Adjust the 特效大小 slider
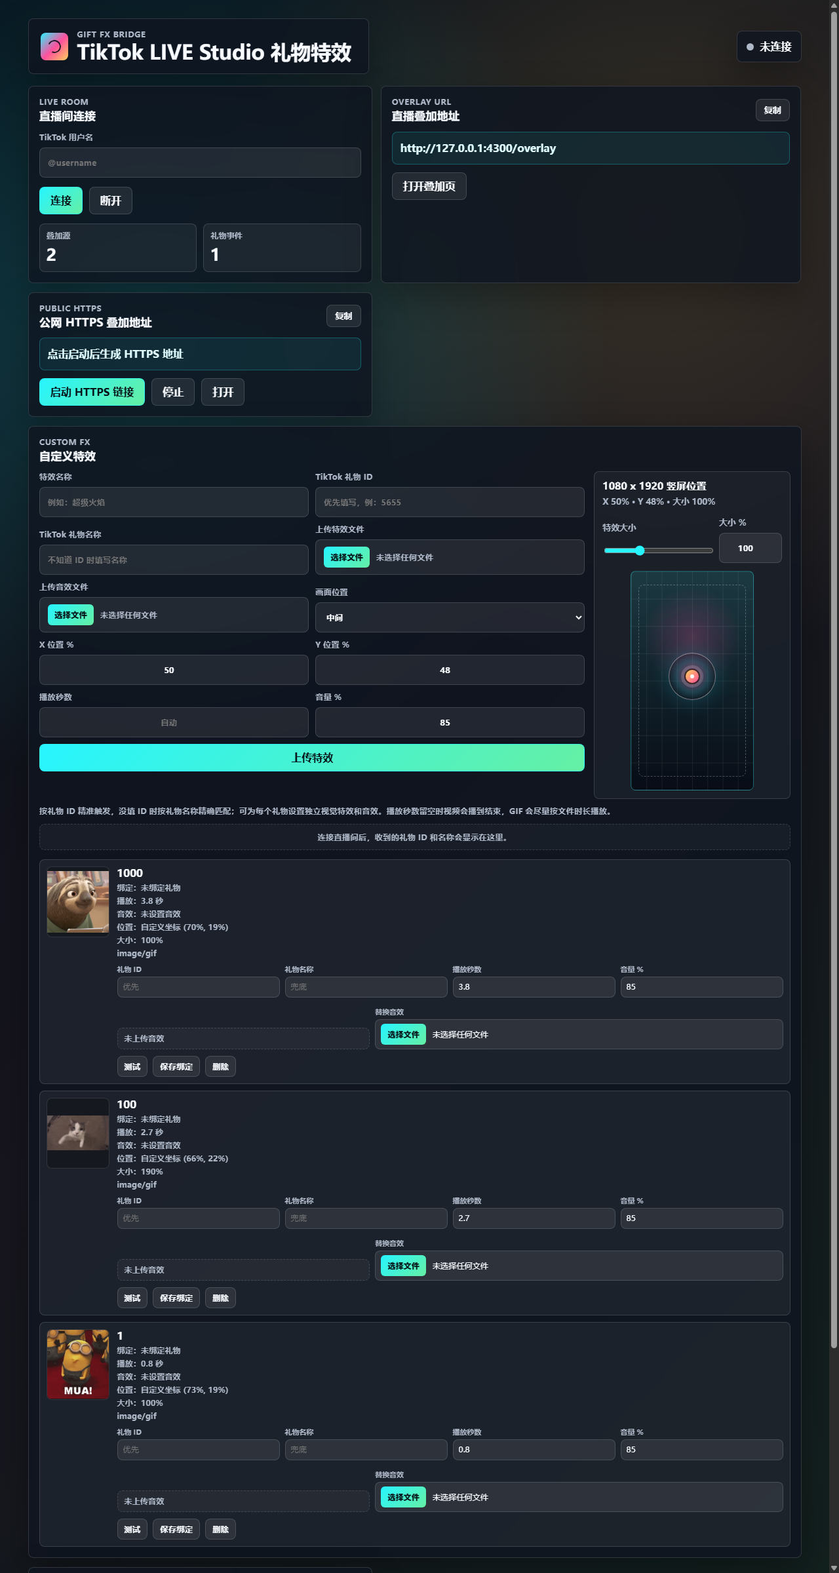This screenshot has height=1573, width=839. (x=658, y=551)
